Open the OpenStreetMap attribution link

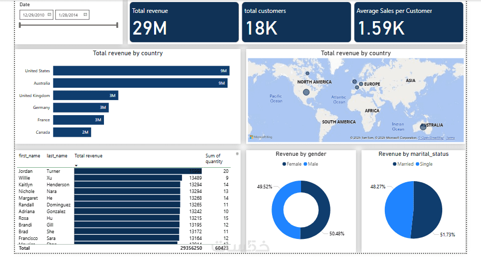pyautogui.click(x=432, y=138)
